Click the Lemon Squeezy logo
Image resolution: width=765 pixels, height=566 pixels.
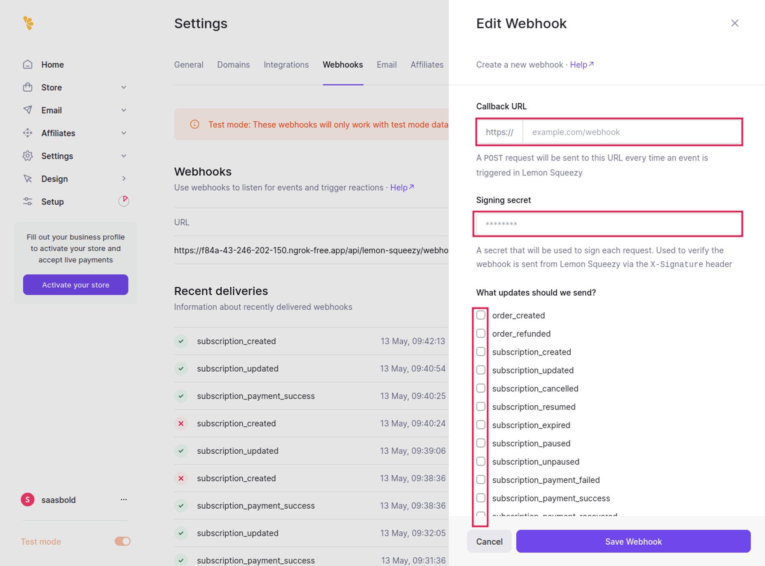click(x=28, y=23)
